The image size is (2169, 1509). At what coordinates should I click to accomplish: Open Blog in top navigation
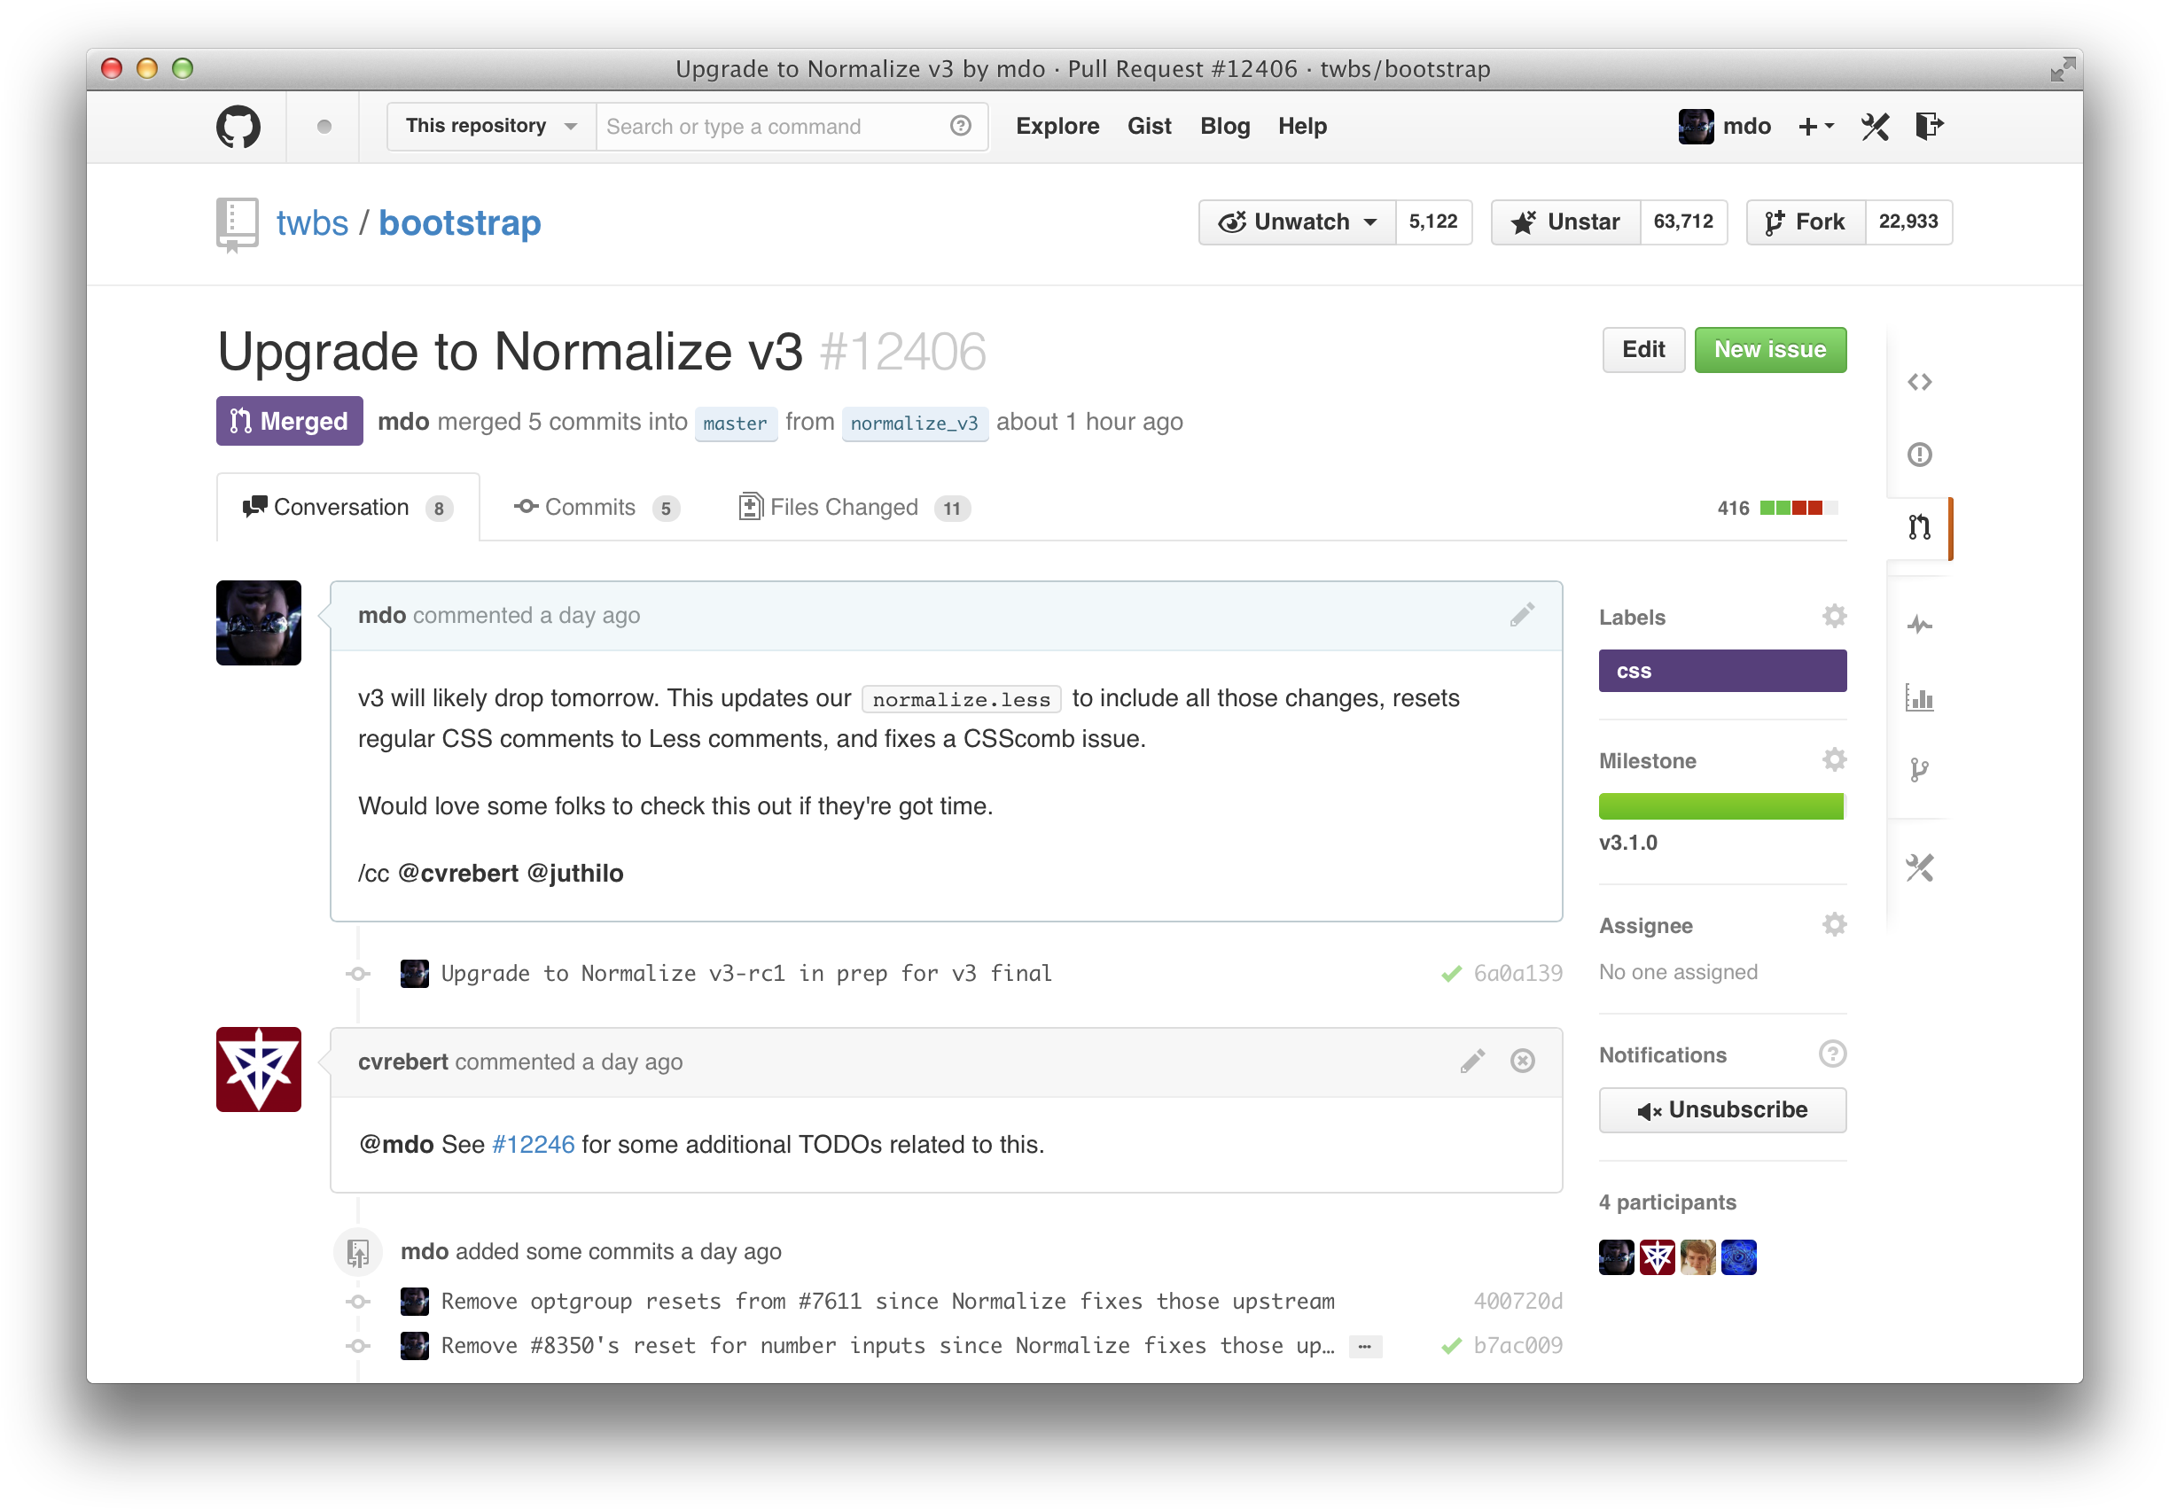[x=1224, y=126]
